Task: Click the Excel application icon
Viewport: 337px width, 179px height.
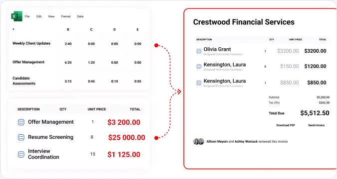Action: [17, 16]
